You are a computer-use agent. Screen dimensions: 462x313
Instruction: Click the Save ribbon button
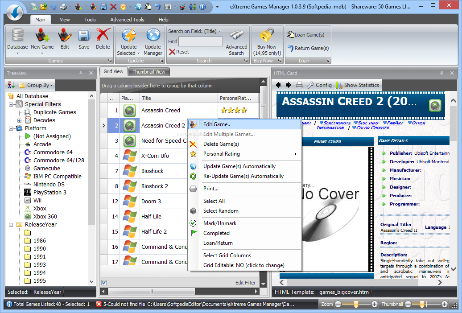pyautogui.click(x=84, y=39)
